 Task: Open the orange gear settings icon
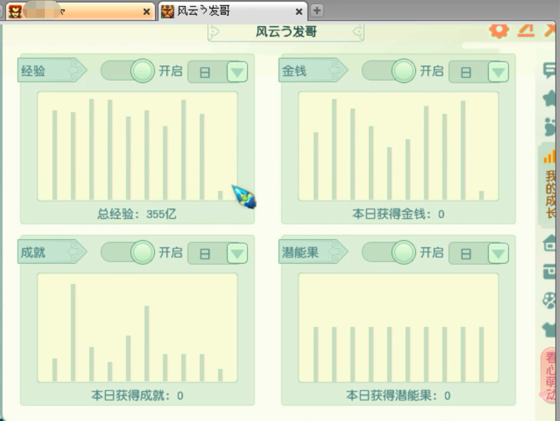click(498, 30)
